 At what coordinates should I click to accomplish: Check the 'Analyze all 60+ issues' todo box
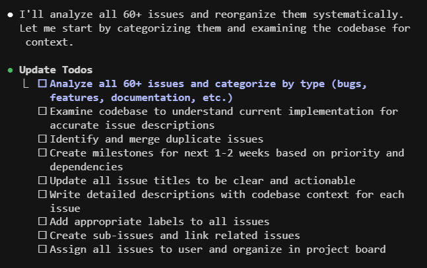pos(42,83)
